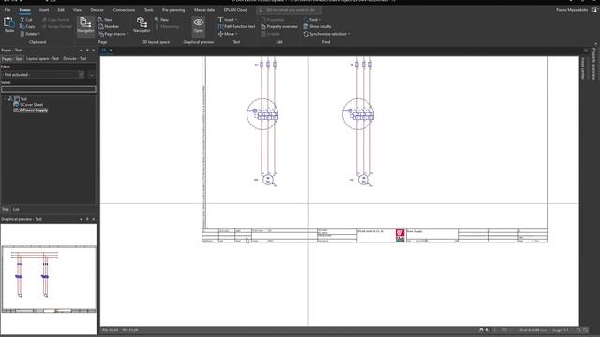Switch to the Insert ribbon tab
The height and width of the screenshot is (337, 600).
click(44, 10)
